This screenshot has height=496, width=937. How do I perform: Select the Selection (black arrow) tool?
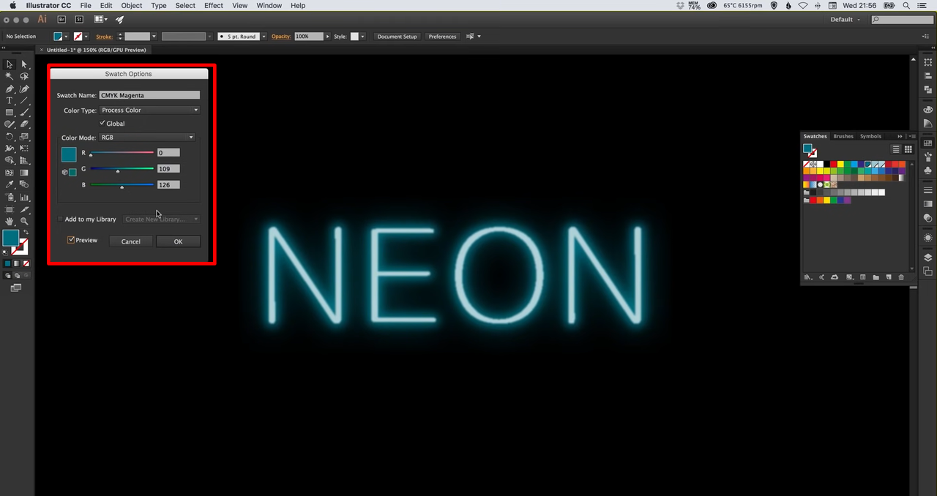pos(10,64)
